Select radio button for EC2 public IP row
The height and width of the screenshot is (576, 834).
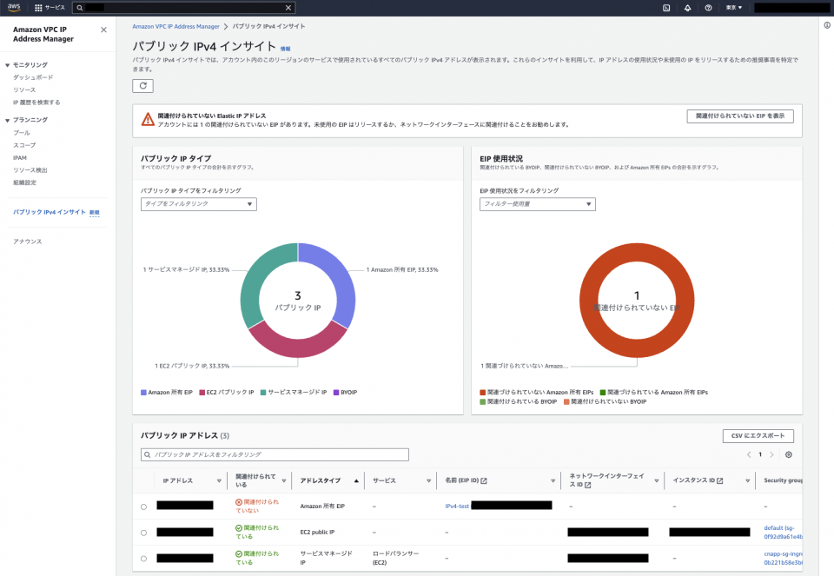pos(143,533)
